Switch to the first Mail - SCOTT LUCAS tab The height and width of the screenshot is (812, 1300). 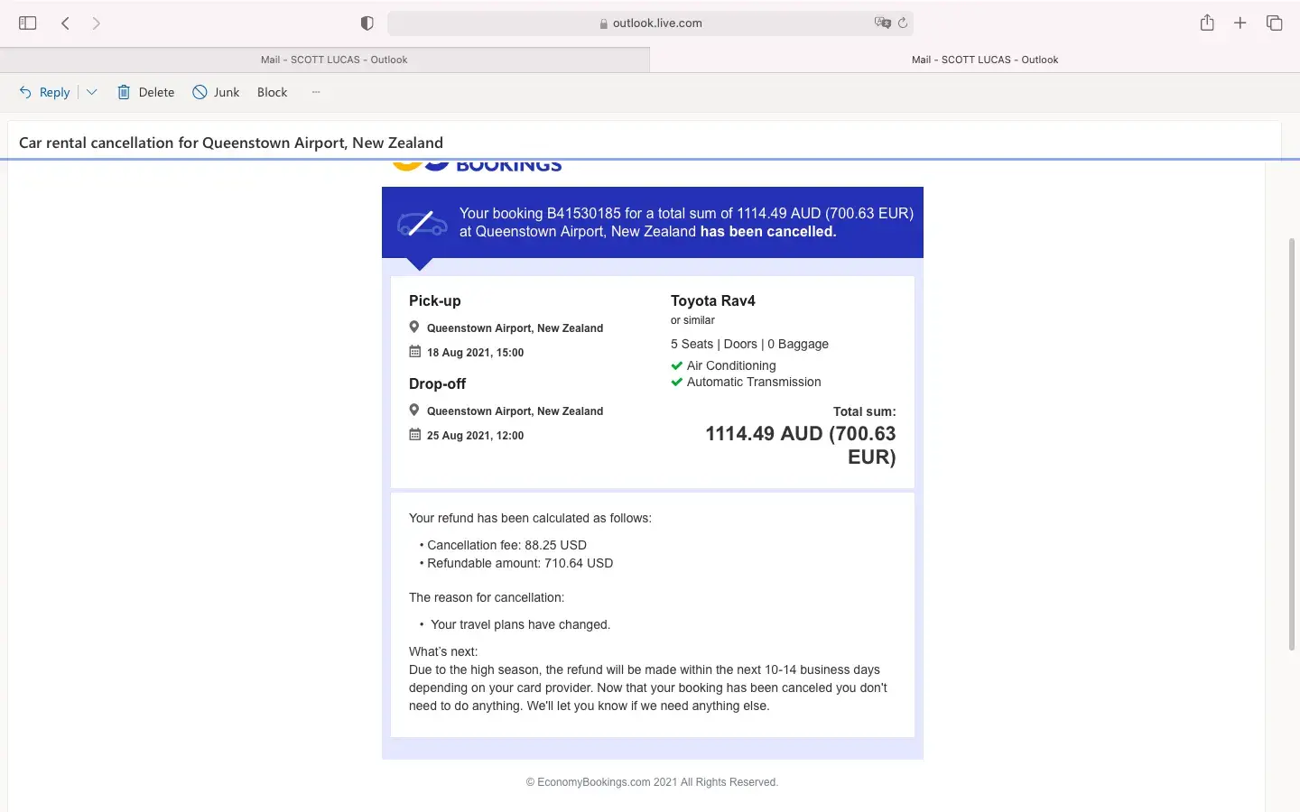click(333, 60)
